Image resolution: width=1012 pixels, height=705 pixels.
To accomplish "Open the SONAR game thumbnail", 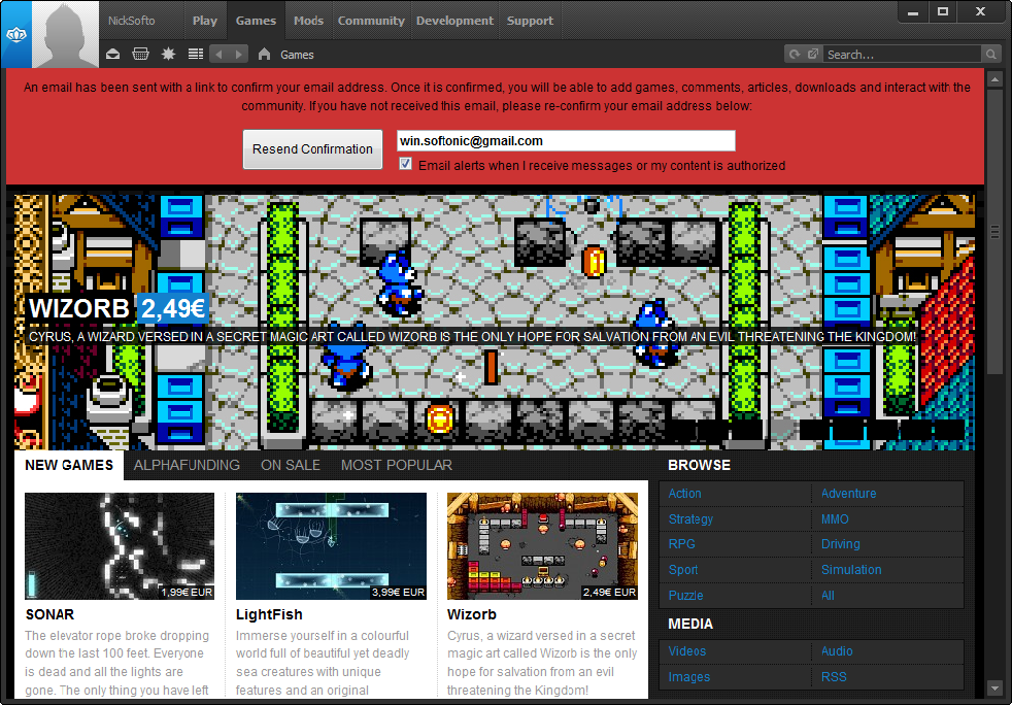I will [x=119, y=546].
